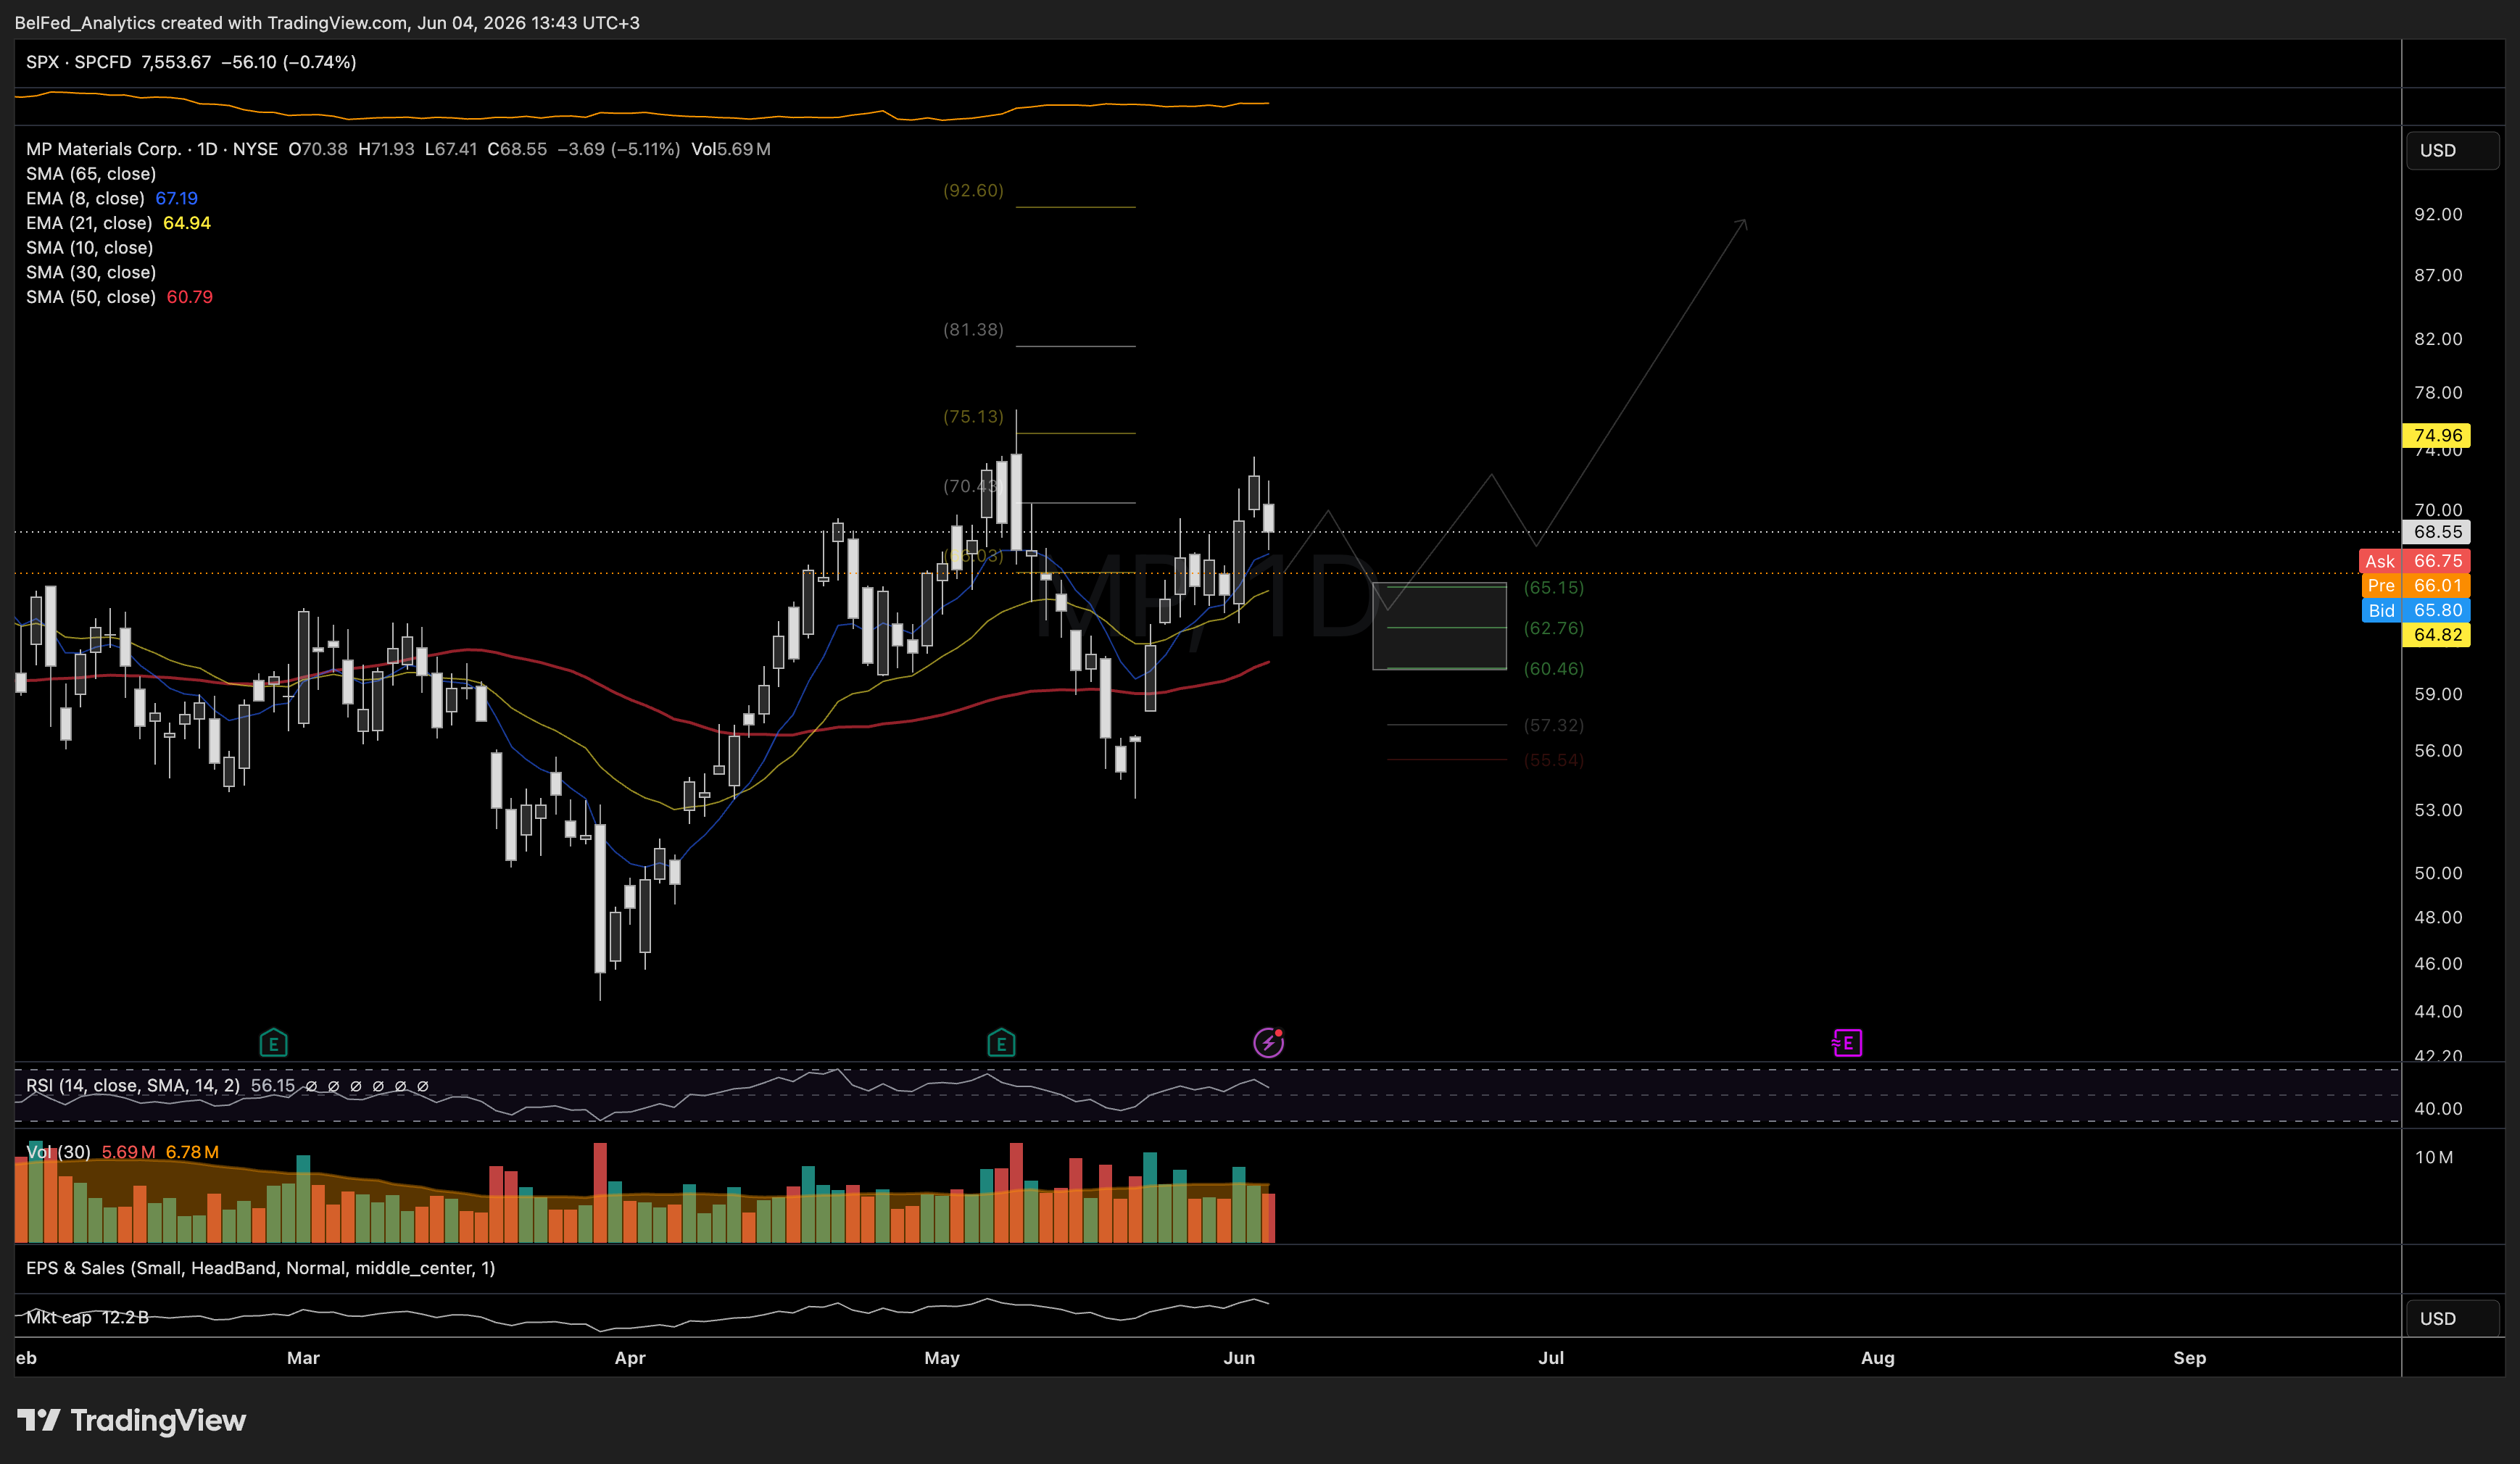Open the USD currency selector at top

coord(2451,150)
